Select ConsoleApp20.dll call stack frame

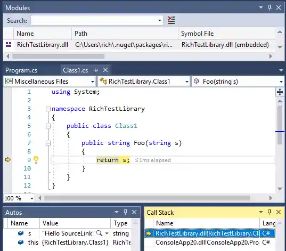click(x=210, y=242)
